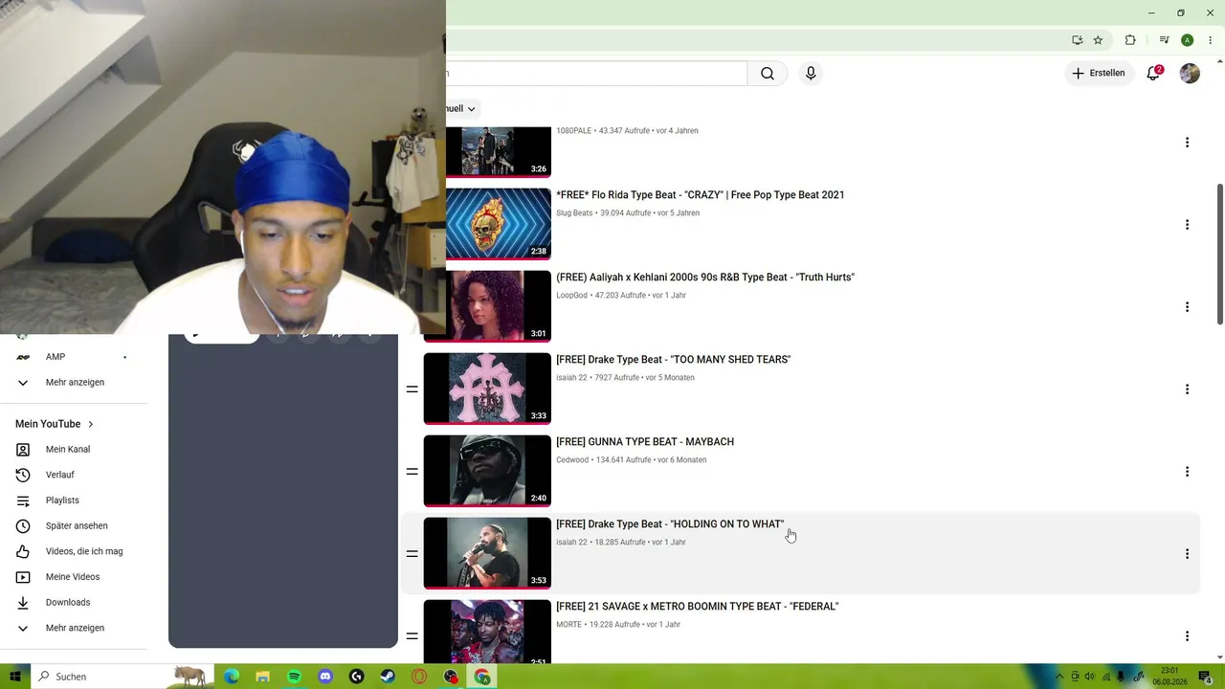Open the Aaliyah x Kehlani 'Truth Hurts' title

point(705,278)
